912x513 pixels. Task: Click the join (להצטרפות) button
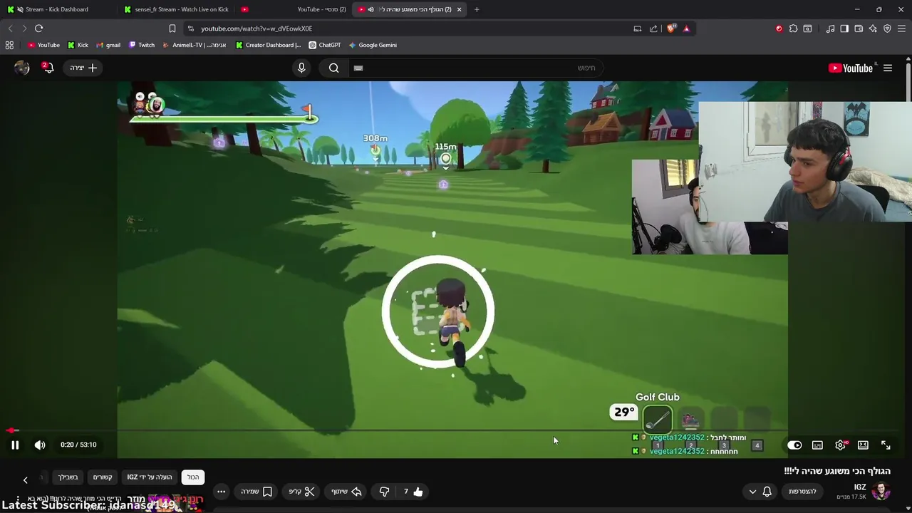tap(802, 492)
